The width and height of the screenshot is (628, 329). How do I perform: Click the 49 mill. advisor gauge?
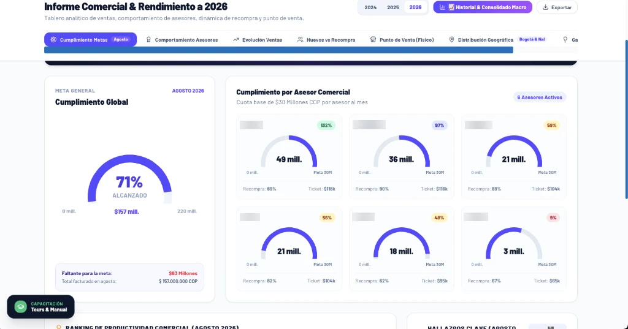coord(289,152)
